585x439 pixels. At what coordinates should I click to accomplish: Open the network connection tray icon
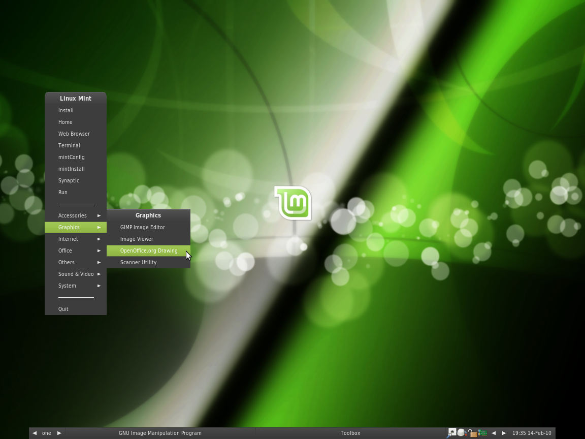(451, 433)
